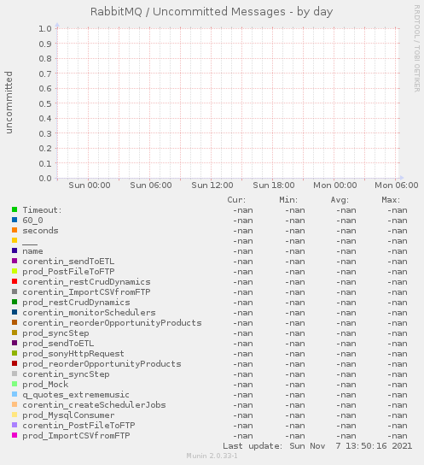Viewport: 424px width, 465px height.
Task: Click the Cur -nan value for prod_Mock
Action: click(243, 385)
